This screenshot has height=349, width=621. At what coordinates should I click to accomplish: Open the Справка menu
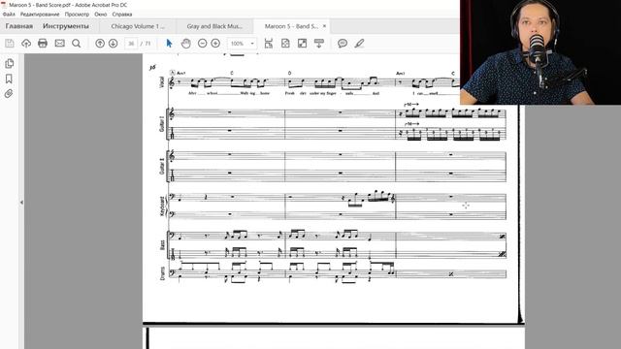pyautogui.click(x=122, y=15)
